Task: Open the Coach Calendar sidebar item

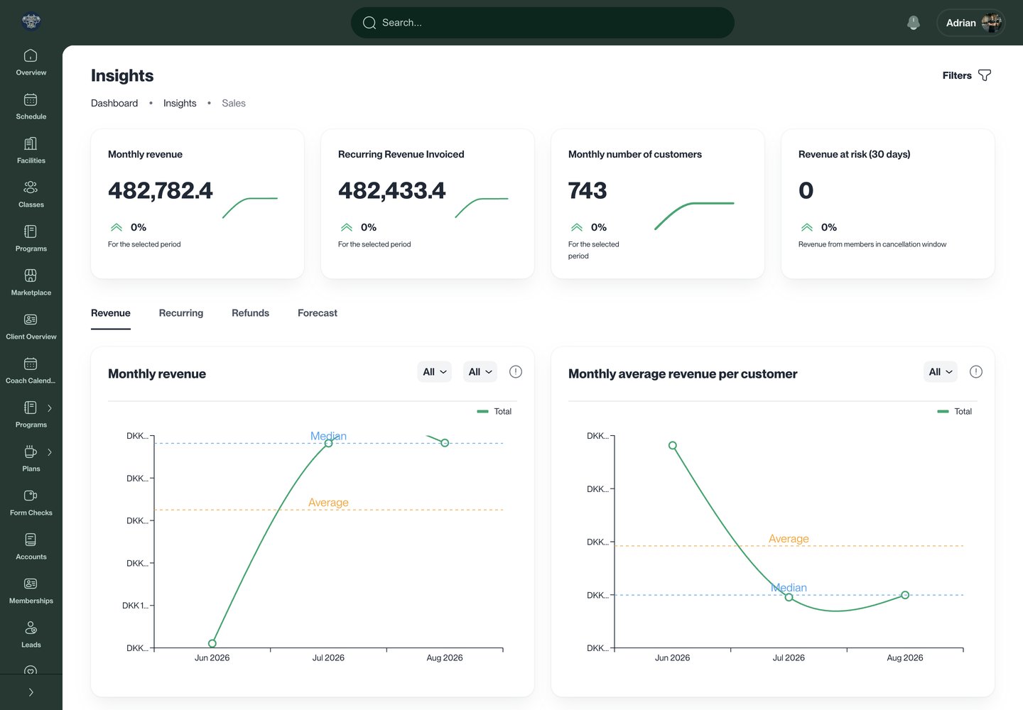Action: click(31, 371)
